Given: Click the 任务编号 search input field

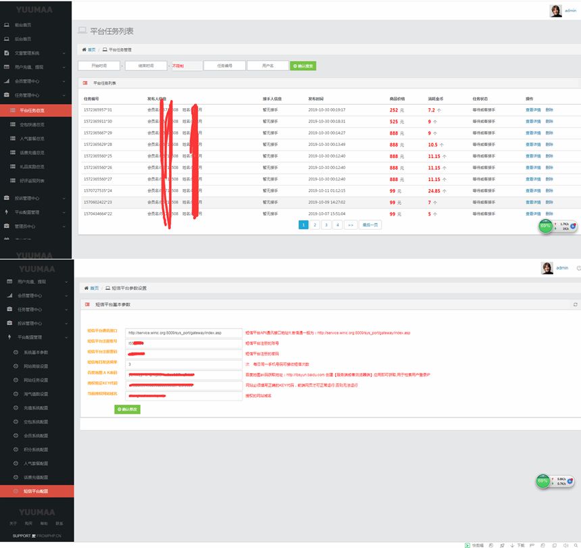Looking at the screenshot, I should 224,66.
